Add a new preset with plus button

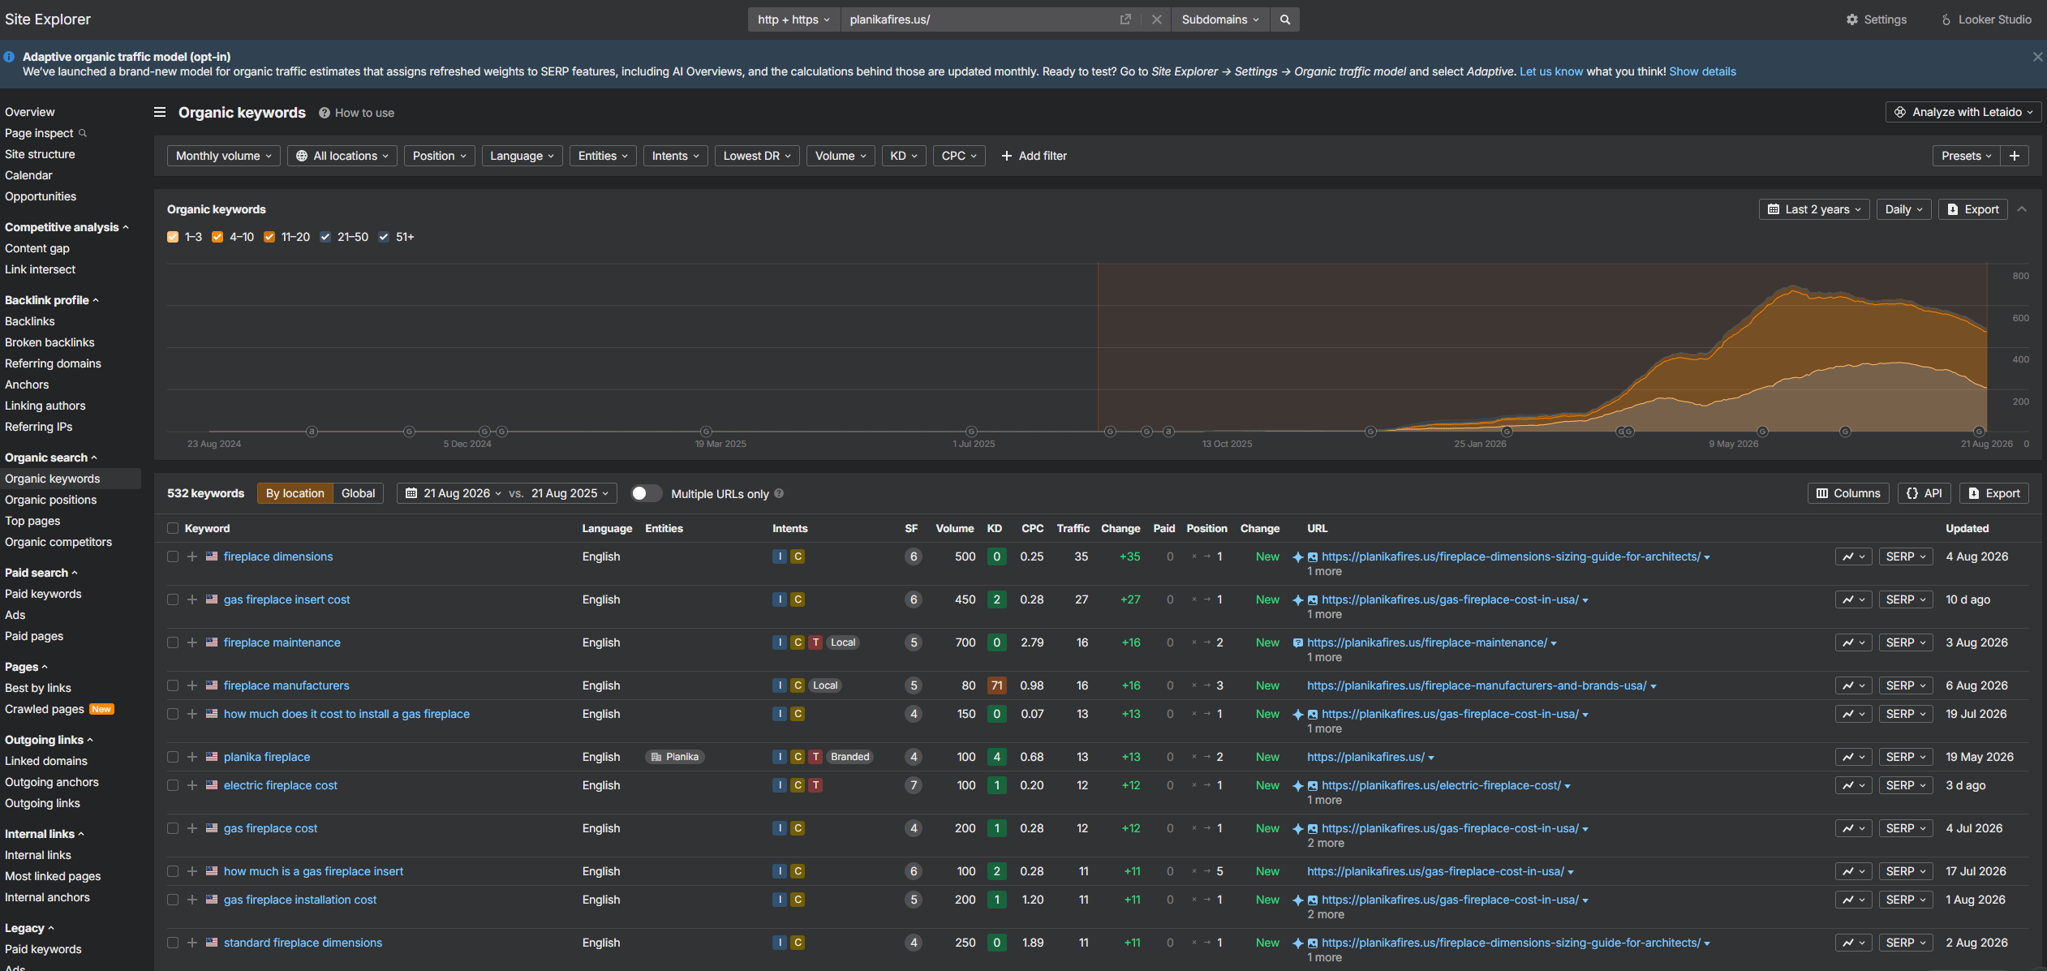click(x=2015, y=156)
